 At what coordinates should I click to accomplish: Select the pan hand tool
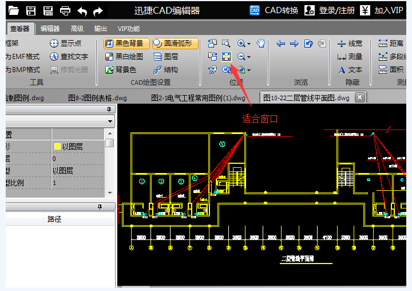click(261, 43)
